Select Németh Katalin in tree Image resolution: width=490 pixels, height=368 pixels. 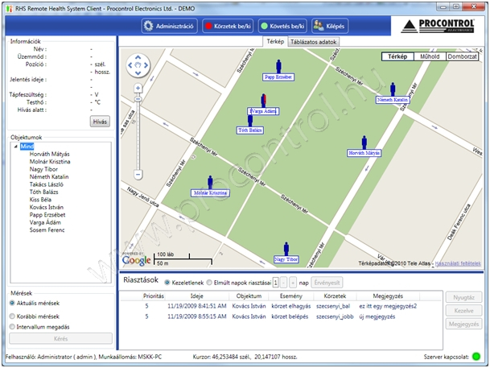[x=49, y=176]
